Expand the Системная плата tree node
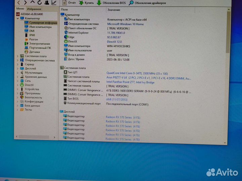Image resolution: width=242 pixels, height=181 pixels. coord(17,56)
